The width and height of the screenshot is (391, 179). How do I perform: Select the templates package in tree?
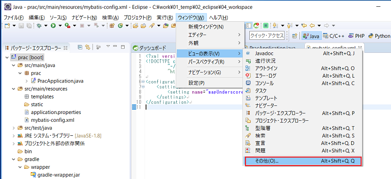39,97
